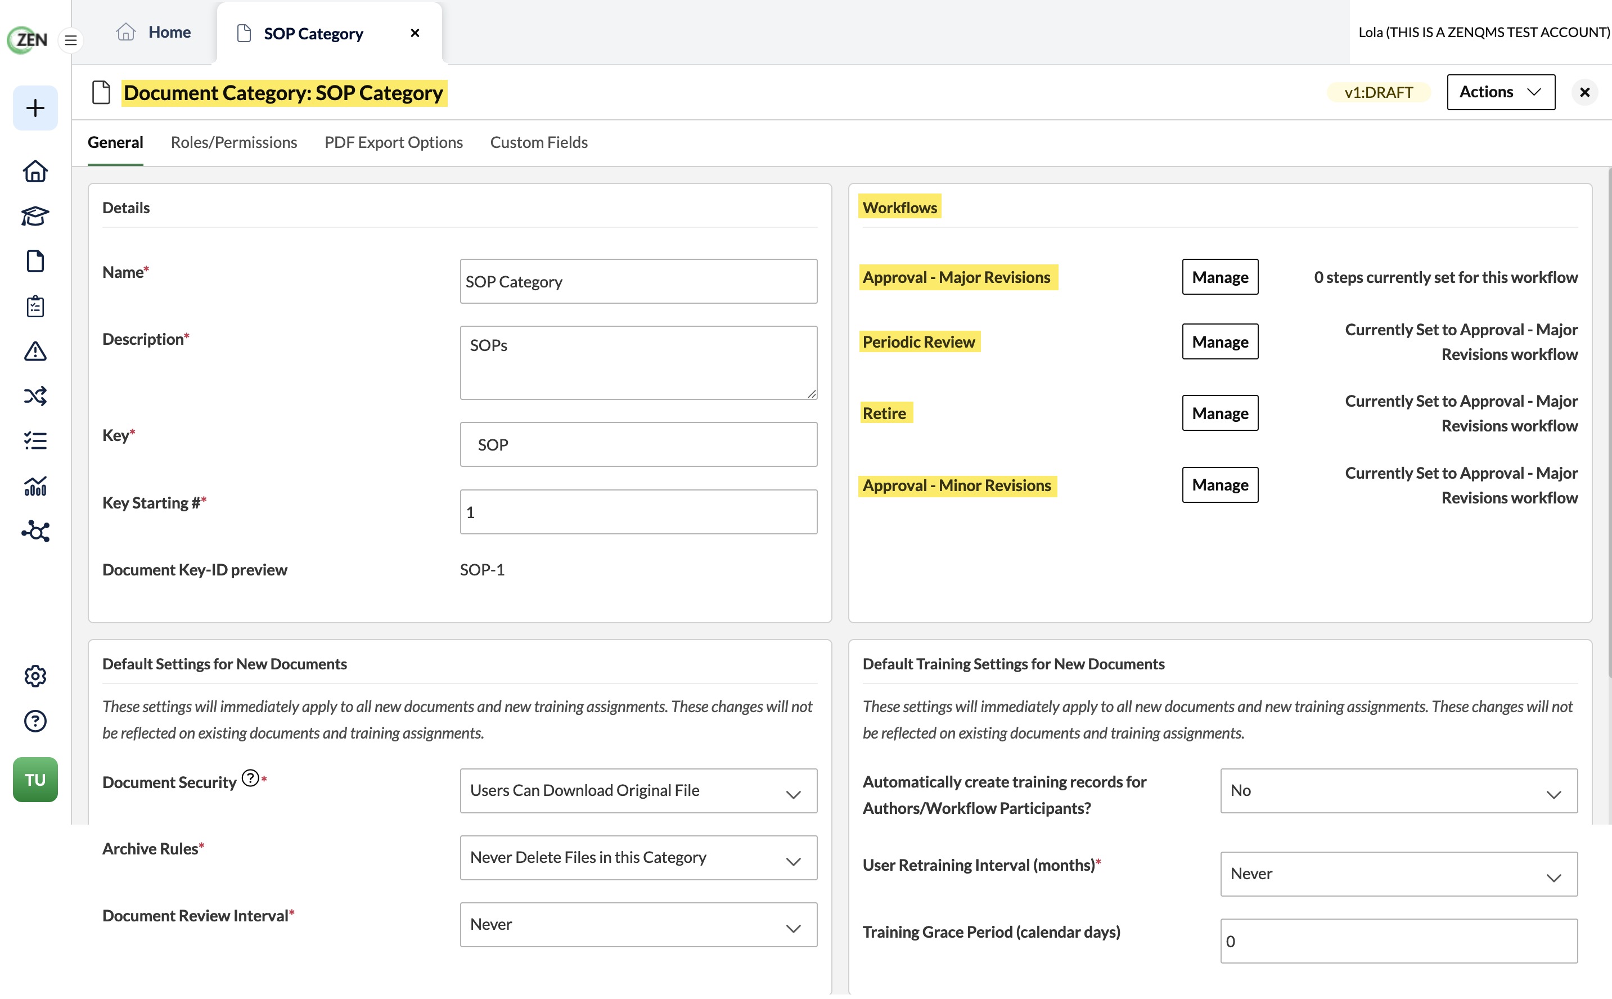1612x999 pixels.
Task: Manage the Approval - Major Revisions workflow
Action: click(x=1219, y=277)
